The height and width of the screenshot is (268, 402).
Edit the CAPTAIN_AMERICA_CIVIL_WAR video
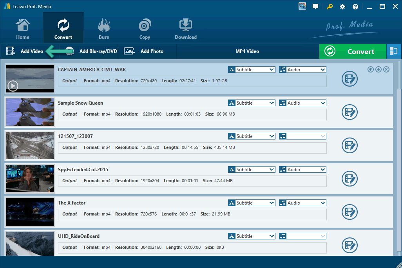349,79
